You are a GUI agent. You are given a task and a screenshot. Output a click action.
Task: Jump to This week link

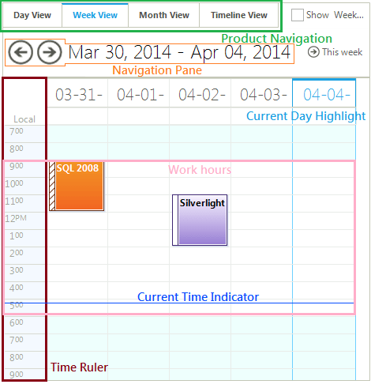point(343,52)
